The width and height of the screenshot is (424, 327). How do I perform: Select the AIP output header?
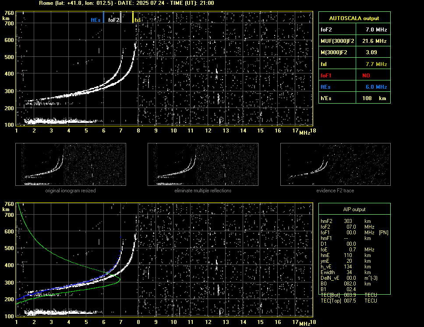[x=354, y=209]
